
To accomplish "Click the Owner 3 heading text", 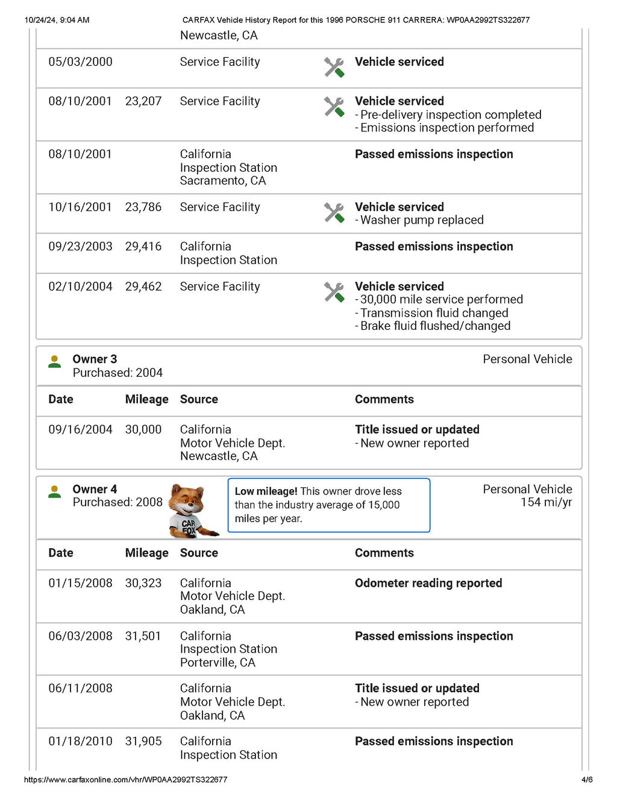I will 95,359.
